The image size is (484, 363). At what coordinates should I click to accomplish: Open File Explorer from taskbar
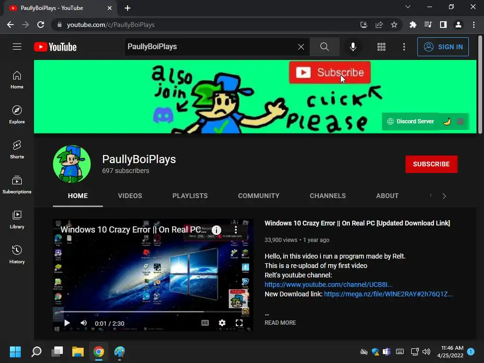[78, 352]
